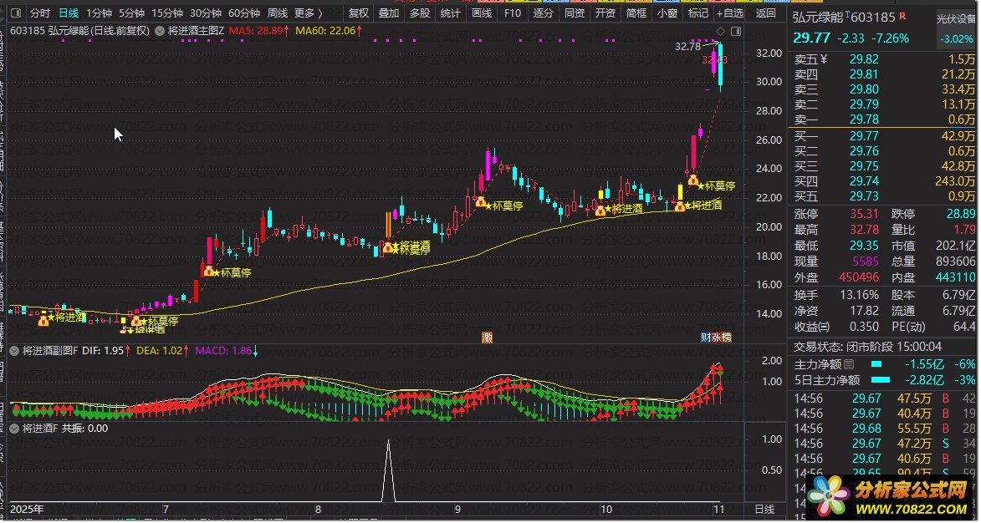The height and width of the screenshot is (523, 981).
Task: Click the 换手 value 13.16%
Action: tap(858, 295)
